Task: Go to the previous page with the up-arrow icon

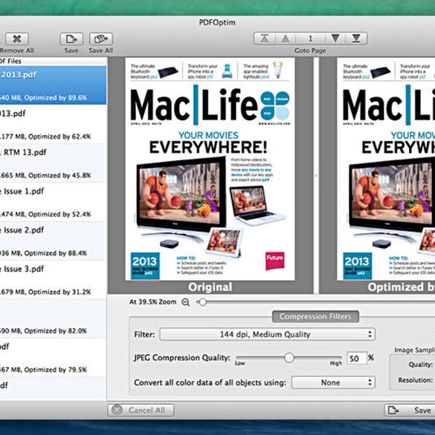Action: pyautogui.click(x=286, y=38)
